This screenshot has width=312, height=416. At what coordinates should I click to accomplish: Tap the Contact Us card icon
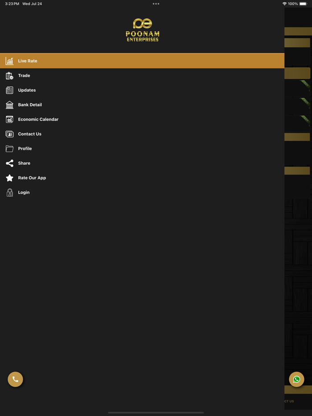(x=9, y=134)
